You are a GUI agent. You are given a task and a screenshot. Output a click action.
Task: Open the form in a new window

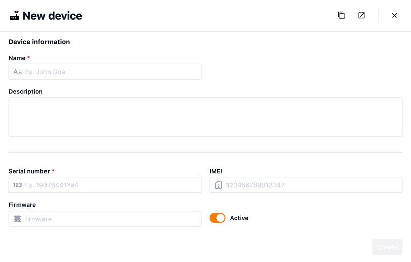(x=361, y=16)
